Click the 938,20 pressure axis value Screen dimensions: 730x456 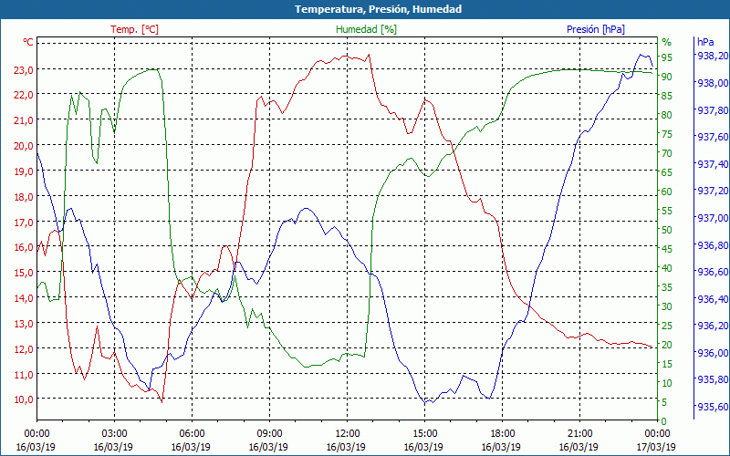coord(713,56)
